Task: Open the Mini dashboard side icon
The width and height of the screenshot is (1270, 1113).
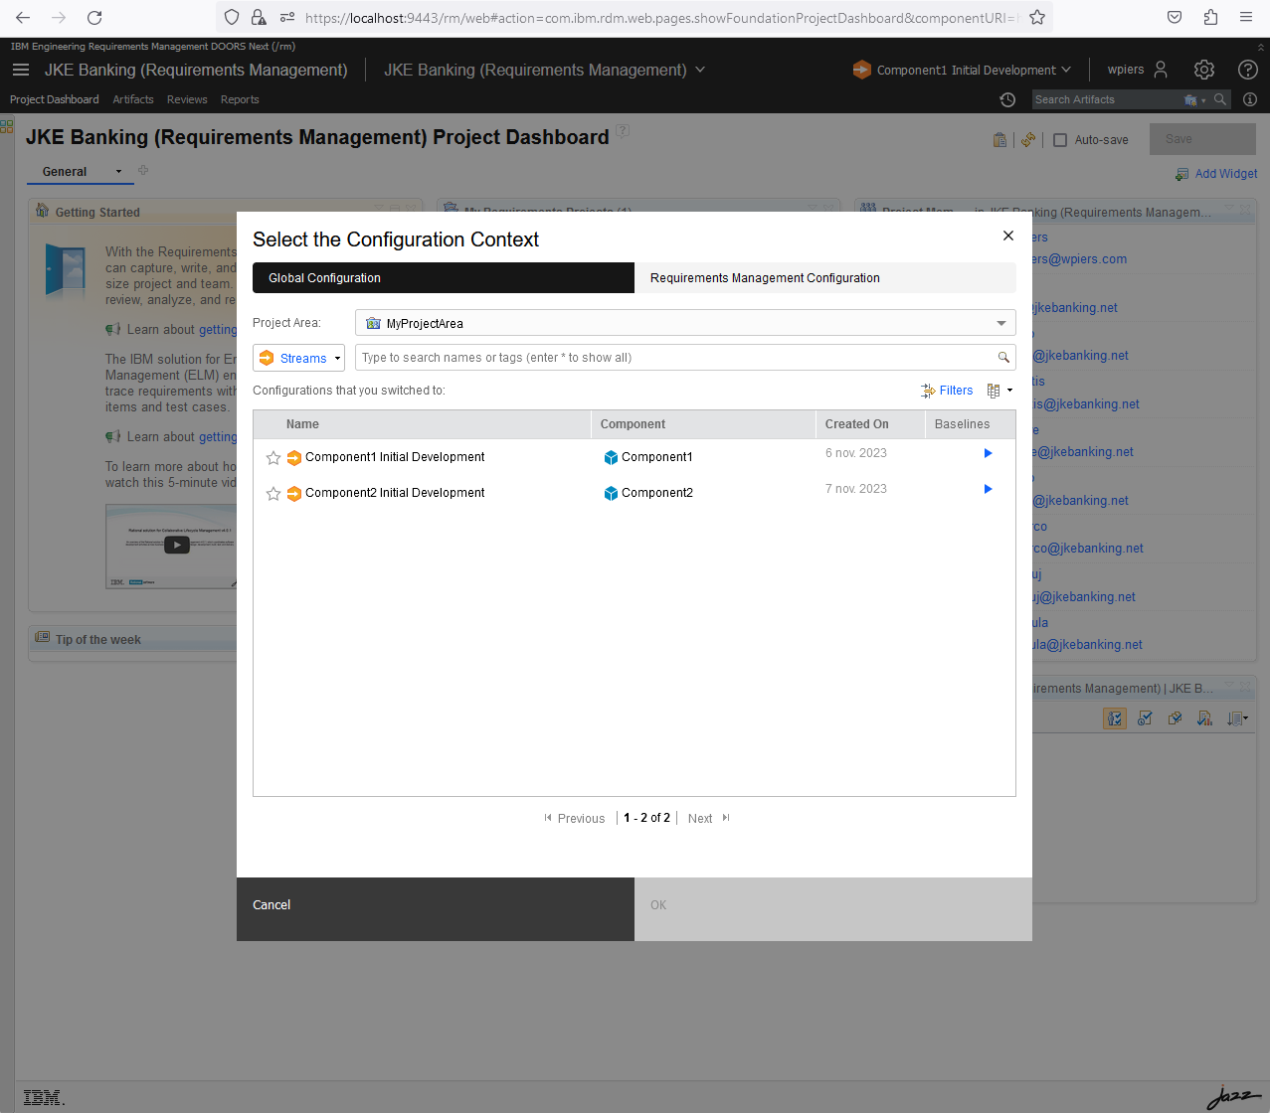Action: pyautogui.click(x=7, y=126)
